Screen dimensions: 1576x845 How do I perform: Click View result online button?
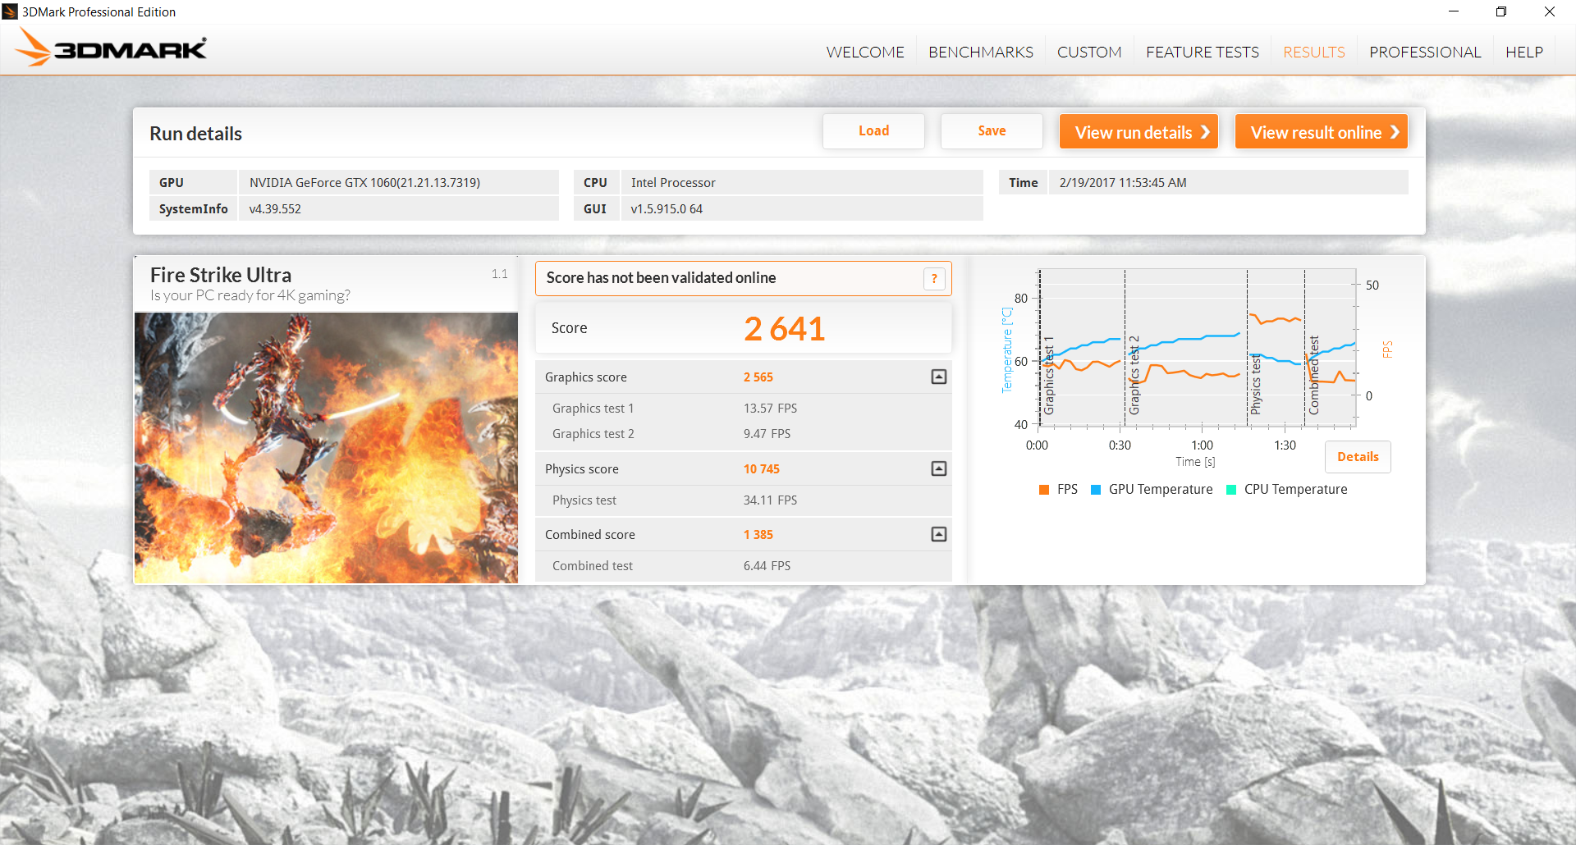tap(1322, 131)
